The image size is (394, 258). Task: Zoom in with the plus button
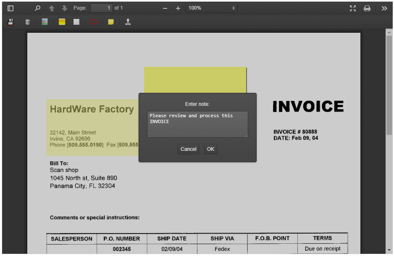point(178,8)
